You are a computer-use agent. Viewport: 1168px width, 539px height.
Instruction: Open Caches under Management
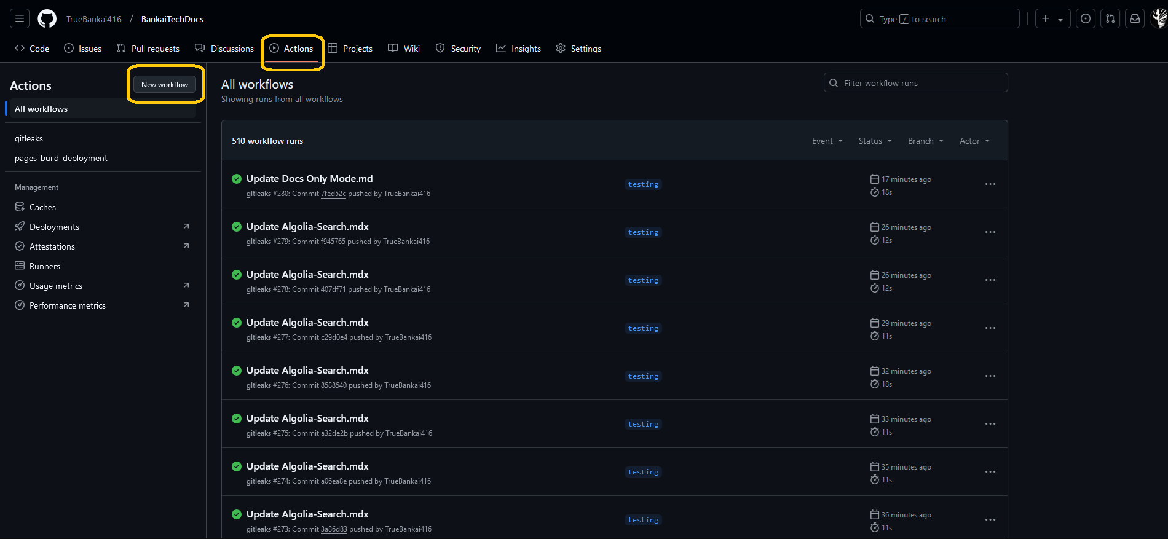coord(42,207)
